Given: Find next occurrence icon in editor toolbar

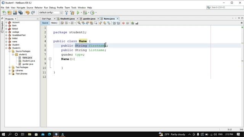Looking at the screenshot, I should click(87, 23).
